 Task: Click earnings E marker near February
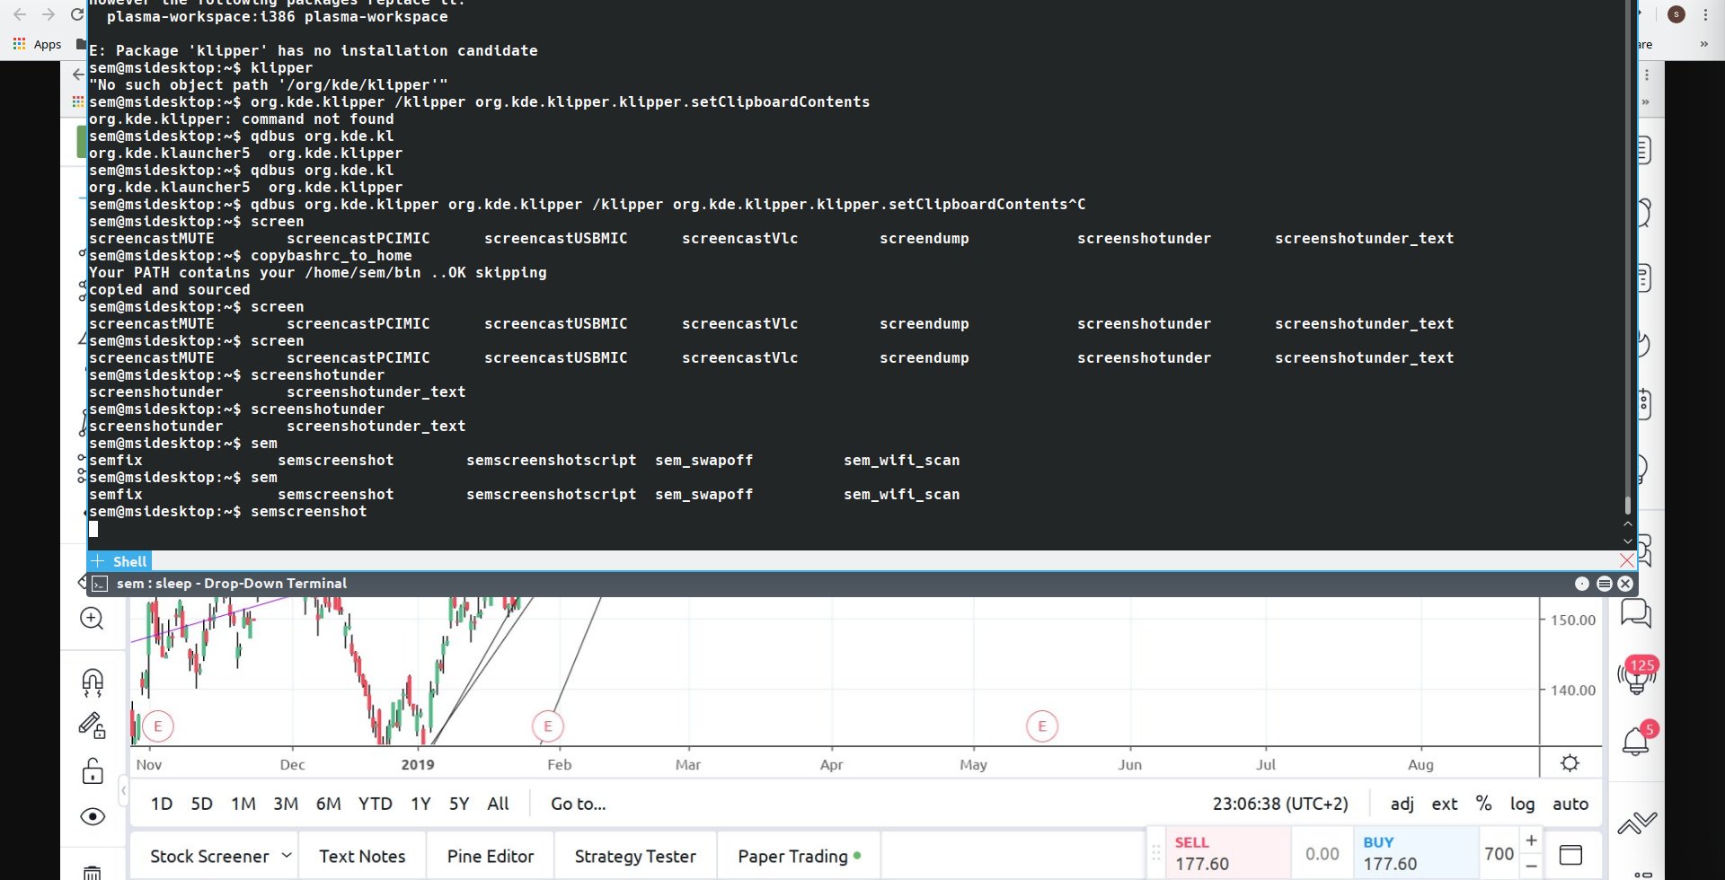(x=548, y=726)
